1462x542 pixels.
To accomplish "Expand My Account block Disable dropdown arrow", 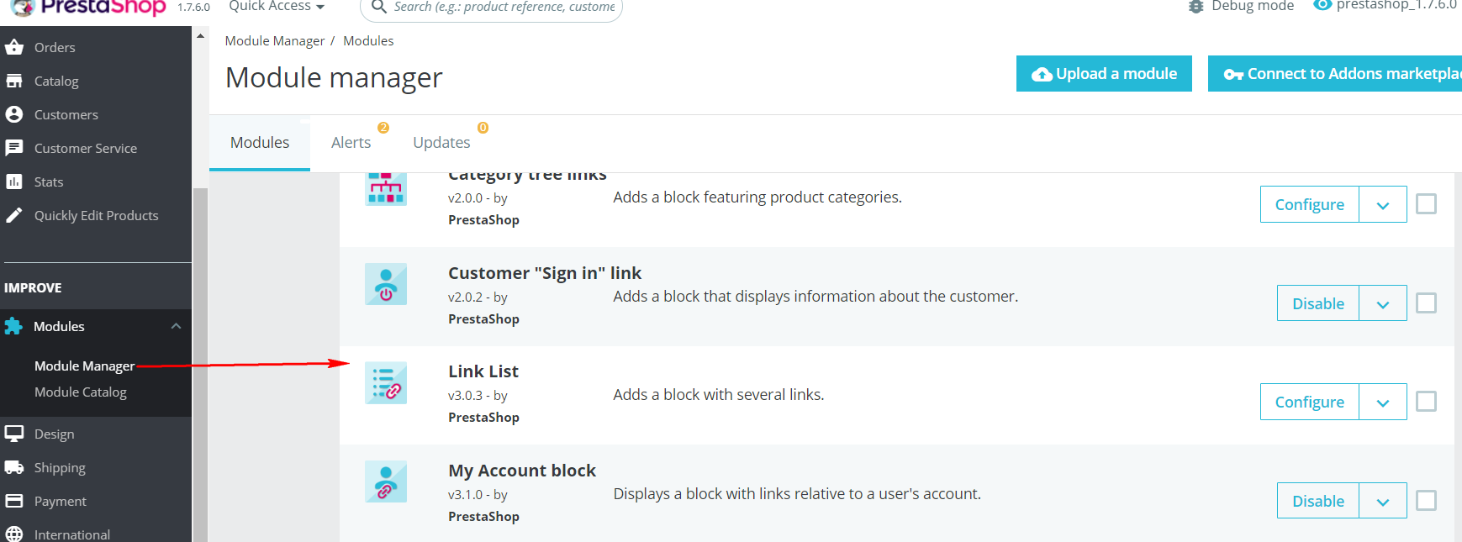I will pyautogui.click(x=1383, y=501).
